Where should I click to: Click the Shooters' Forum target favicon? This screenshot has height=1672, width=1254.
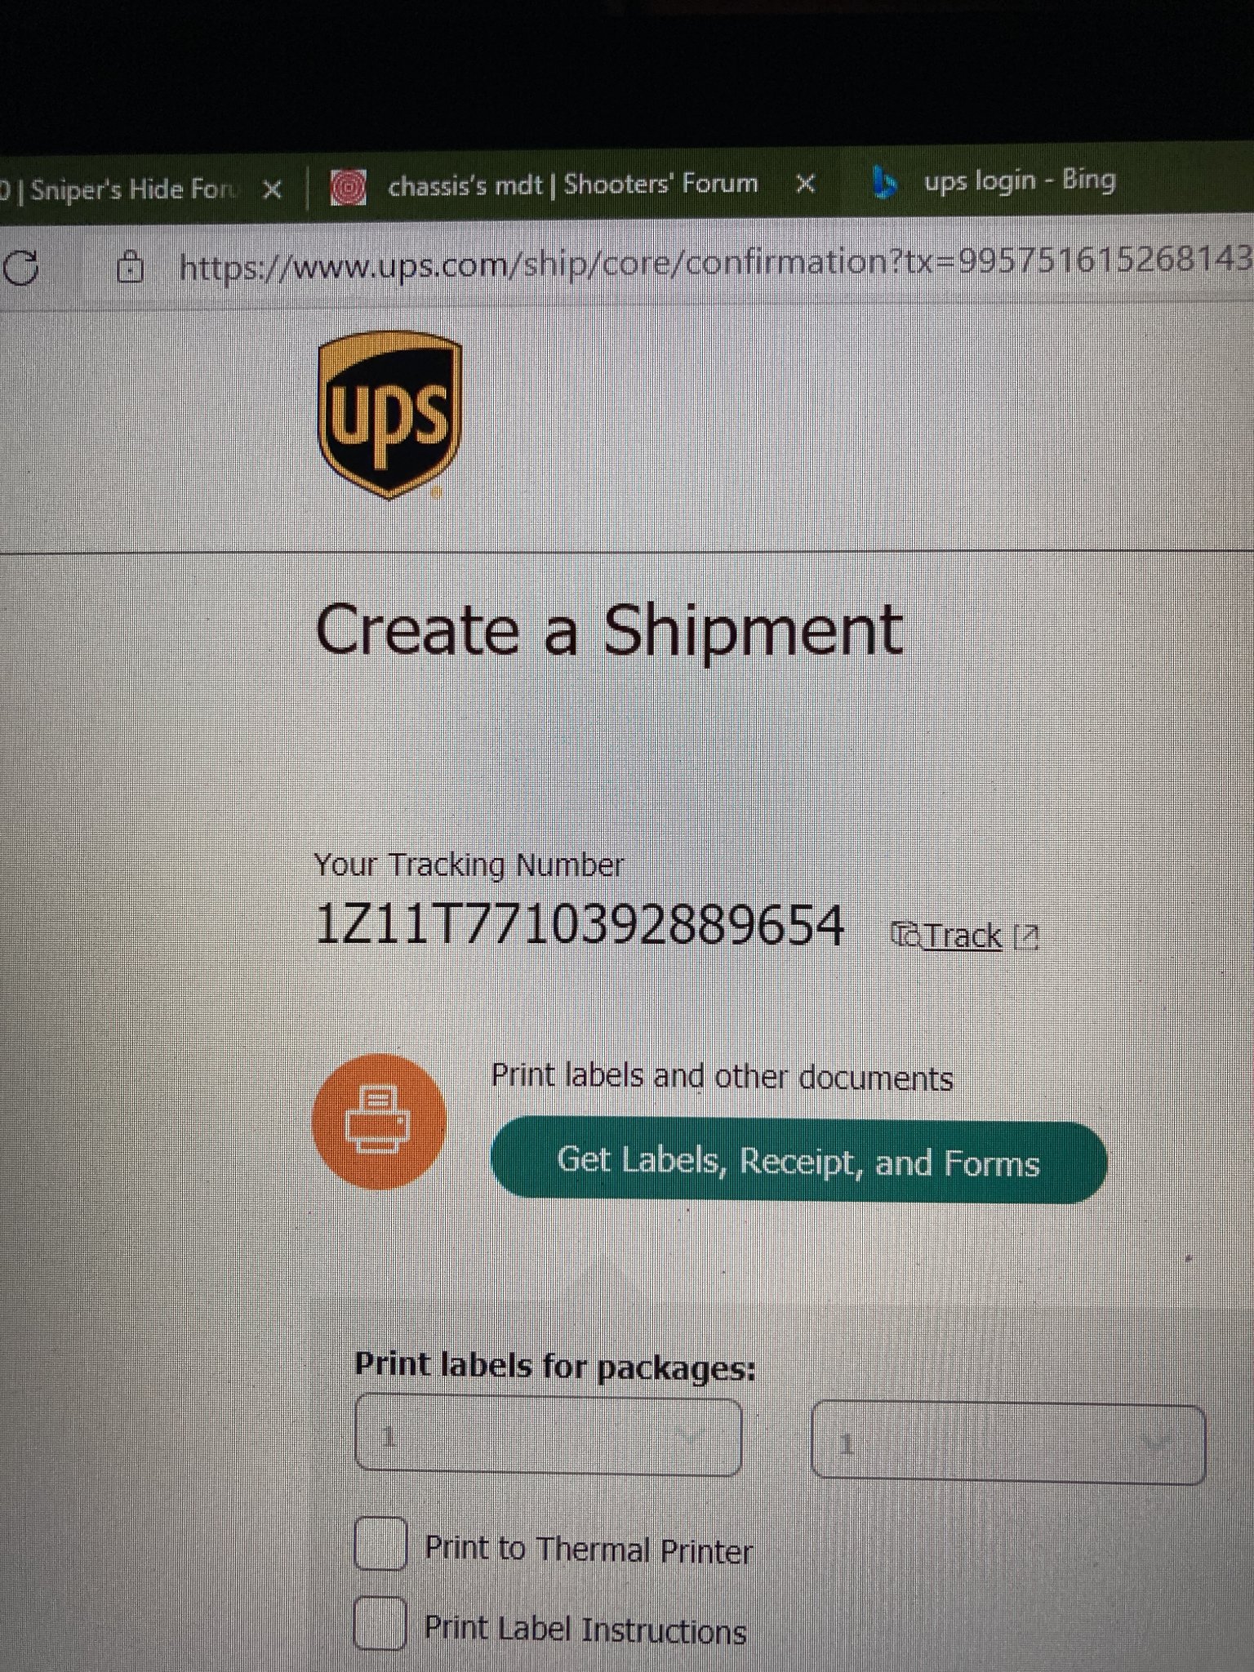(348, 188)
